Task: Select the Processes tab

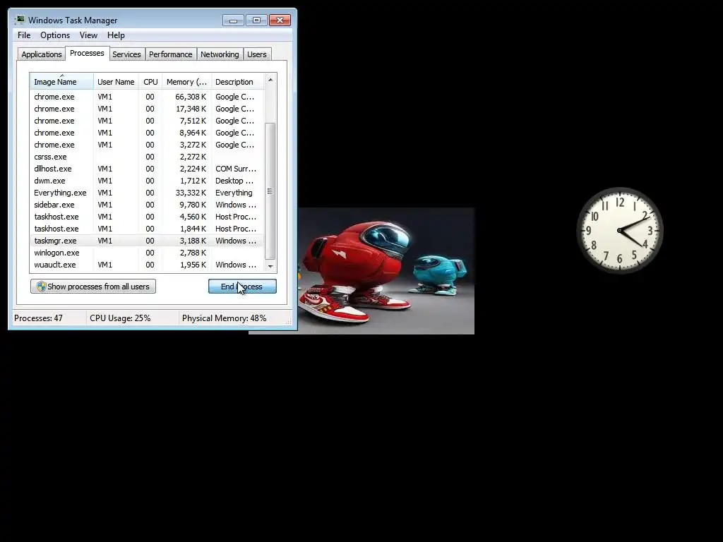Action: pyautogui.click(x=87, y=53)
